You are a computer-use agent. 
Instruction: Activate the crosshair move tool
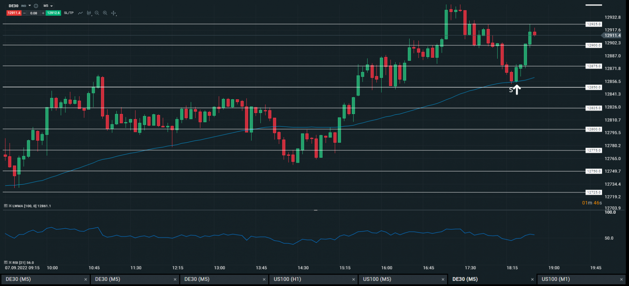click(x=114, y=13)
